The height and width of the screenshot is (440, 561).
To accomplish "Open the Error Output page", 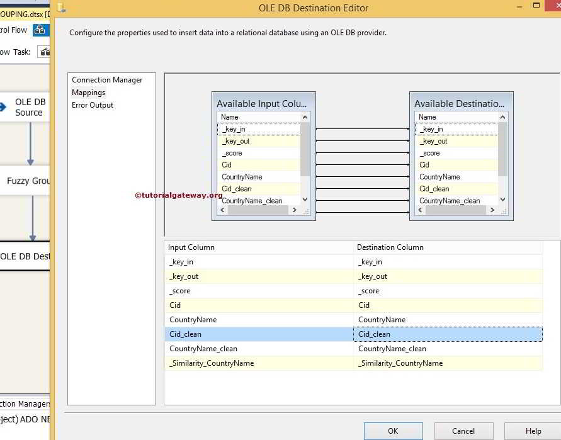I will click(x=92, y=105).
